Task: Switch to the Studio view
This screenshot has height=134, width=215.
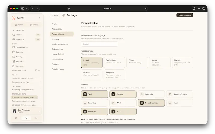Action: click(x=34, y=25)
